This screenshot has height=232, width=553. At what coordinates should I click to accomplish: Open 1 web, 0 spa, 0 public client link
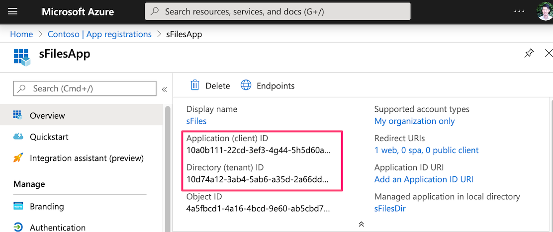coord(426,151)
